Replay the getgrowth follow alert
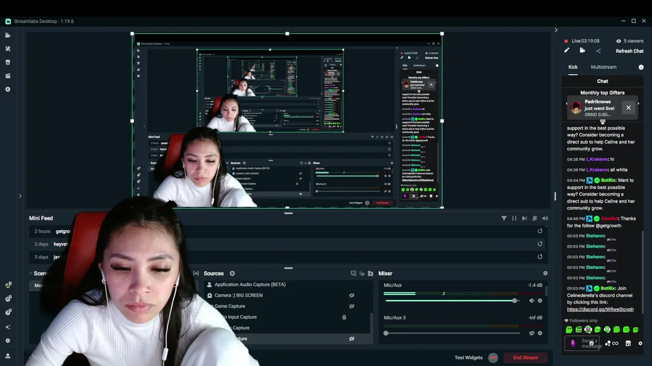The width and height of the screenshot is (652, 366). (540, 231)
